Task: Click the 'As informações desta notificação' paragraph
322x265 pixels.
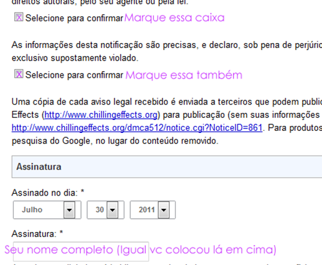Action: (167, 51)
